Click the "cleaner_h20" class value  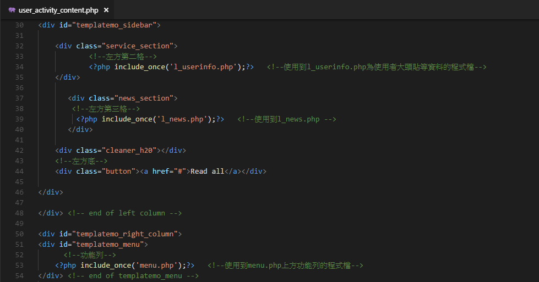tap(129, 150)
